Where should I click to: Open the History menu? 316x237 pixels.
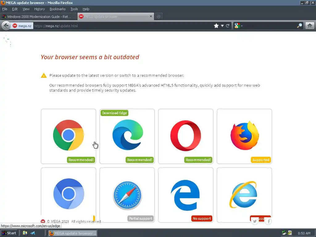tap(39, 9)
